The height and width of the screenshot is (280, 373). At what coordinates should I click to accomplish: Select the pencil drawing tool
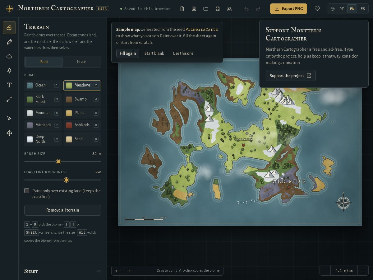click(x=9, y=42)
